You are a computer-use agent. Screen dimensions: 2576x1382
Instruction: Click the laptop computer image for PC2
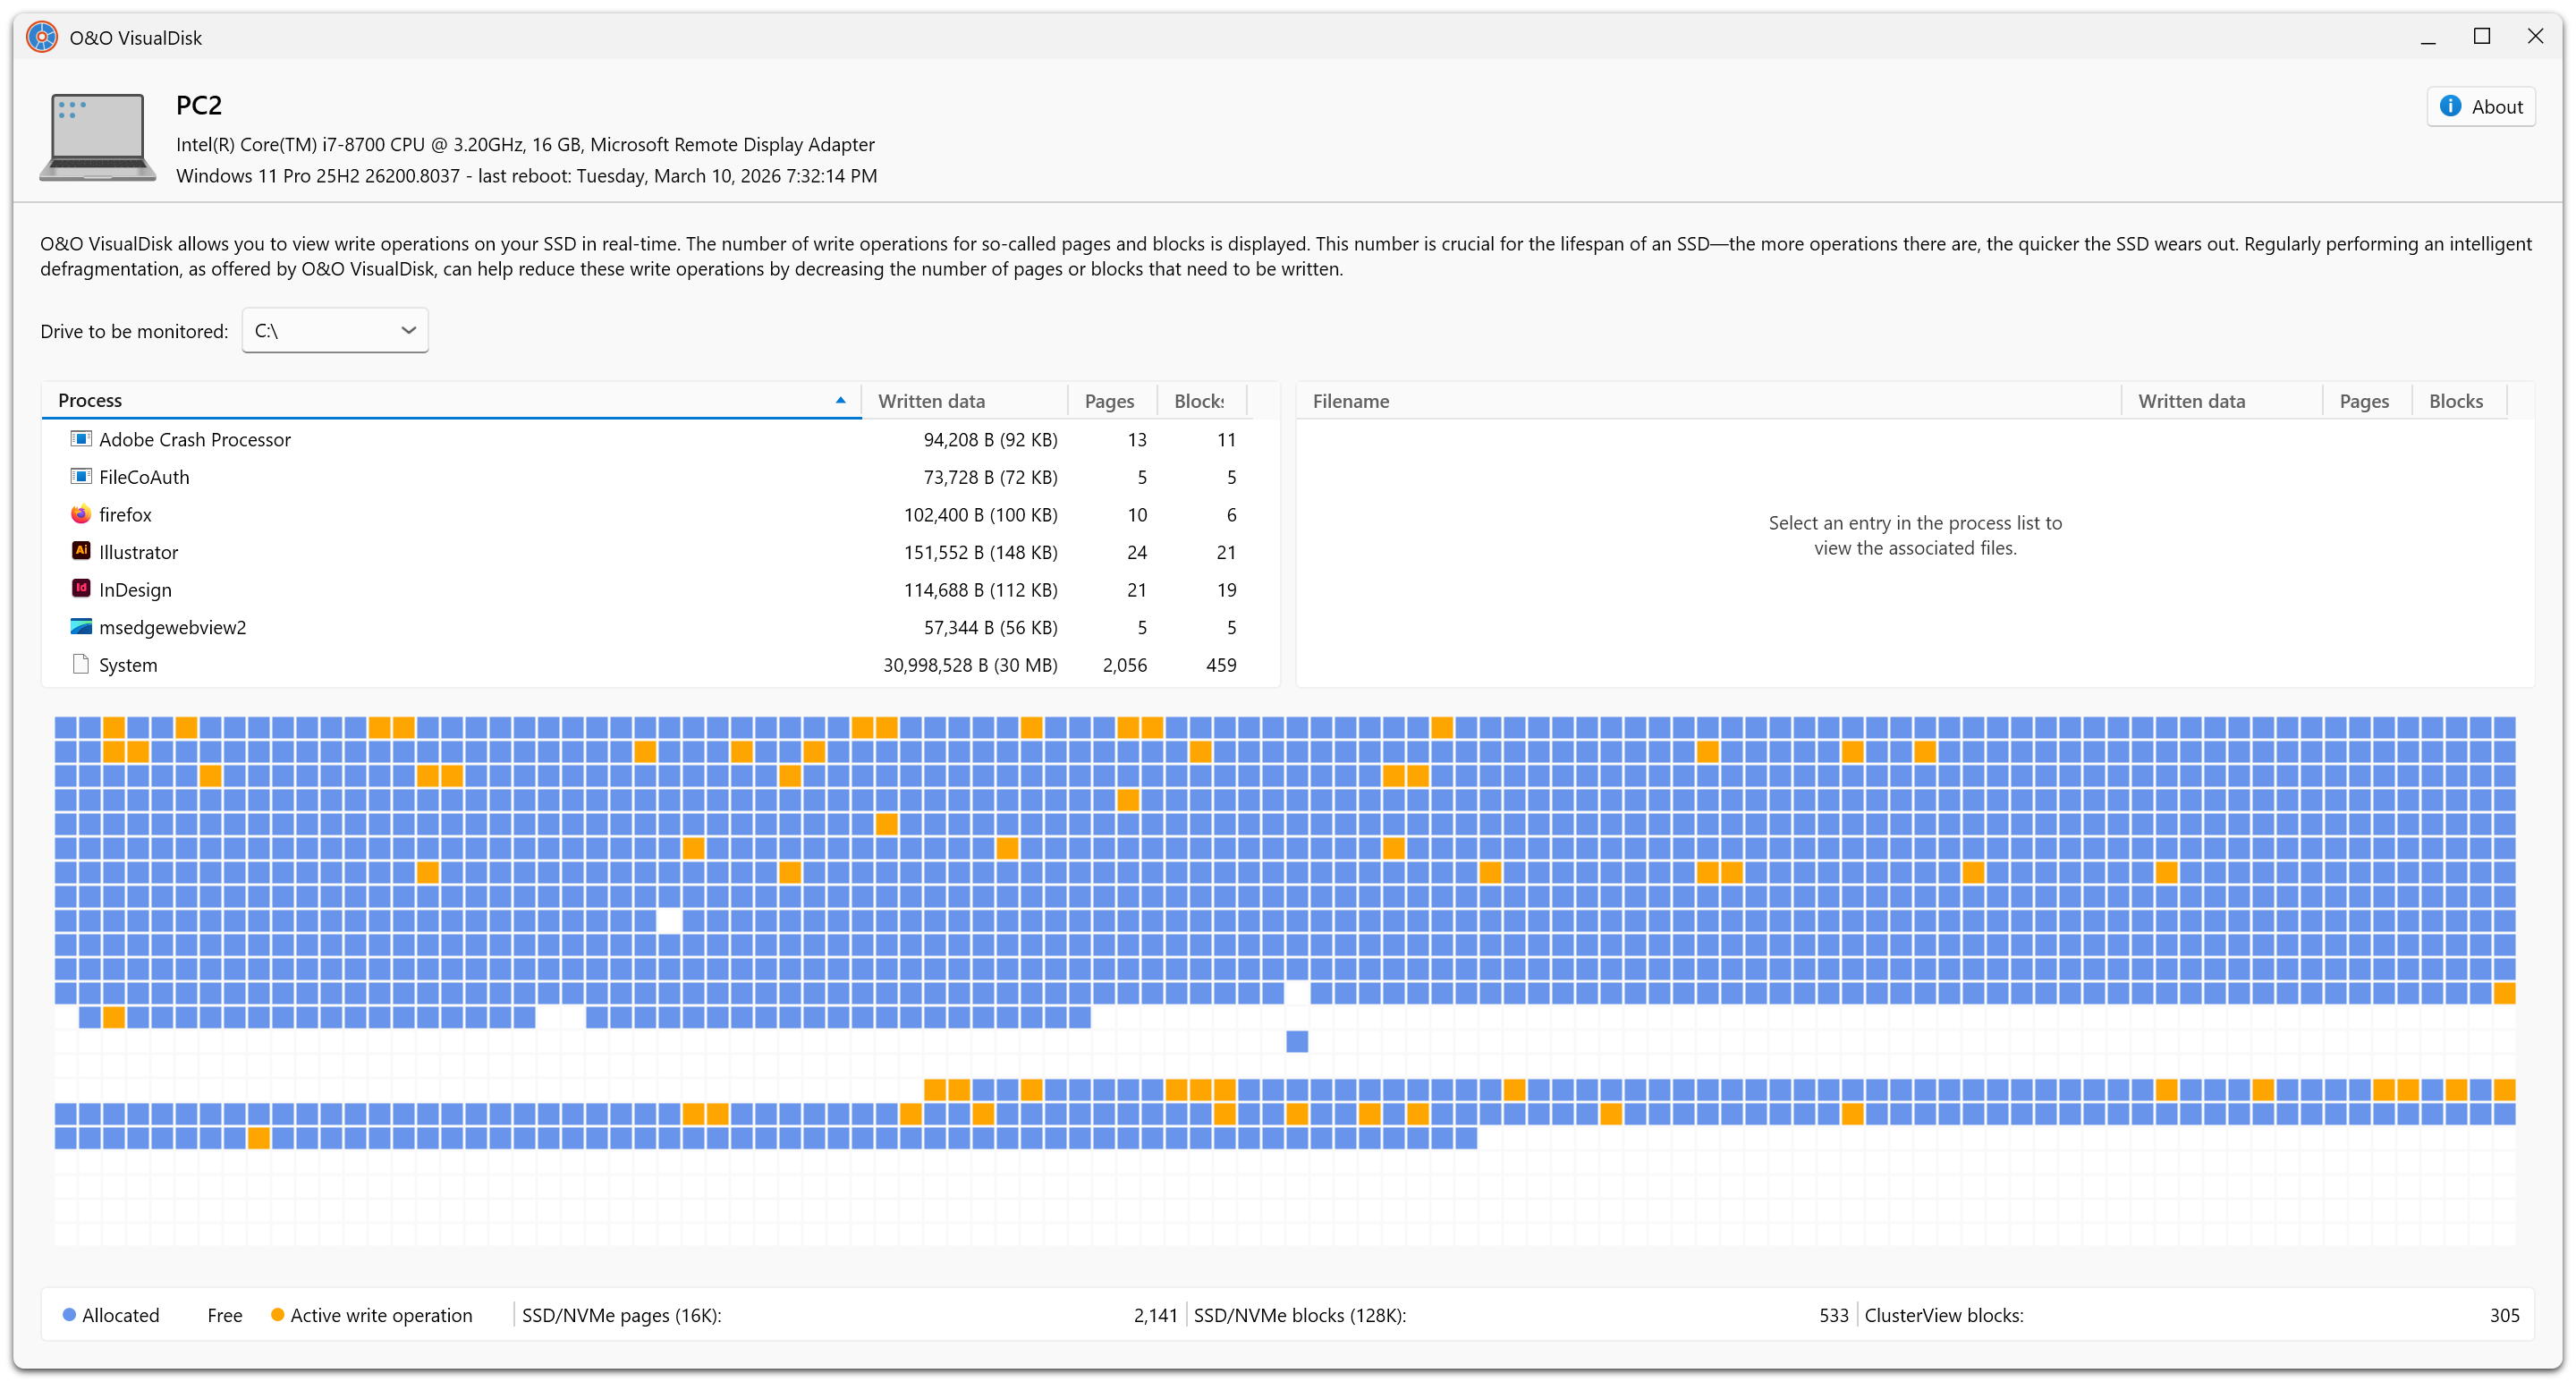97,137
